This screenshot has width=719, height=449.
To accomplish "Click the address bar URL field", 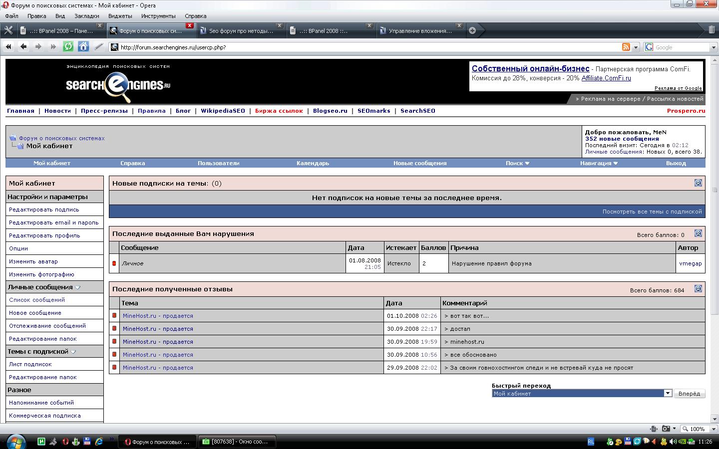I will coord(364,47).
